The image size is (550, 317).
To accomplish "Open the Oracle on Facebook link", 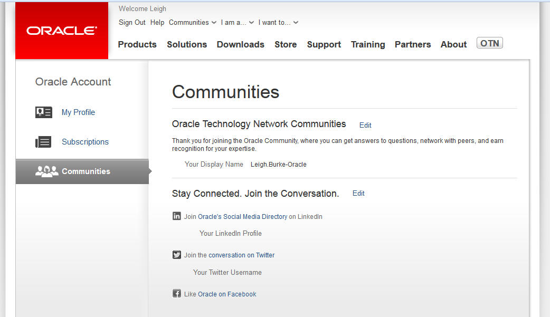I will pos(227,294).
